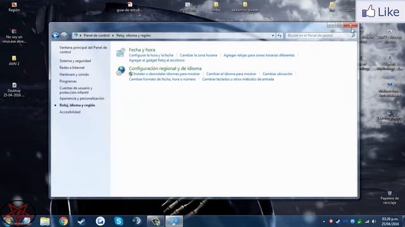Select Reloj, idioma y región in sidebar
405x227 pixels.
click(77, 105)
